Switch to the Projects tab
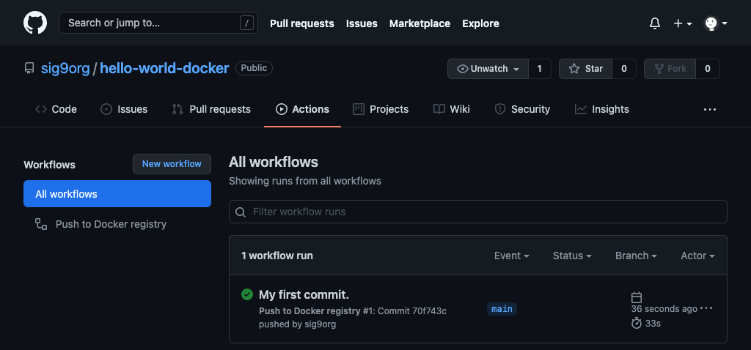This screenshot has height=350, width=751. (381, 109)
